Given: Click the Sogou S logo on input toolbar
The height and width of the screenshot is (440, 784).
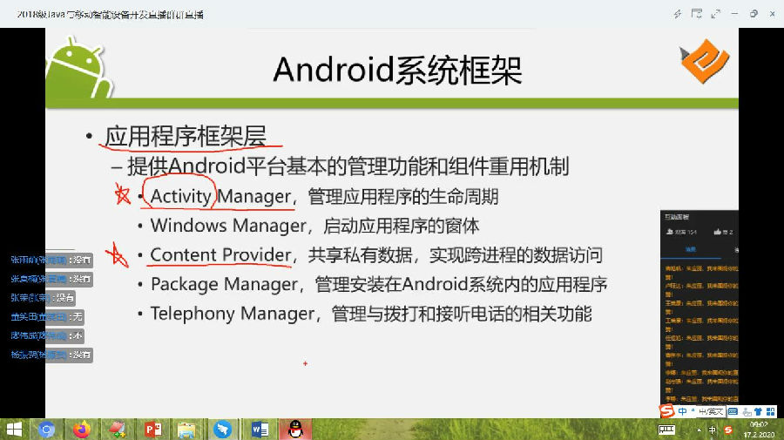Looking at the screenshot, I should tap(666, 411).
